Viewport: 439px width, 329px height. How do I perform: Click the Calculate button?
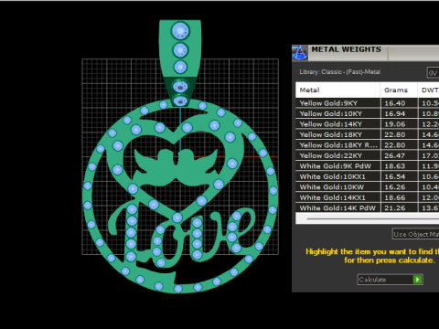390,280
